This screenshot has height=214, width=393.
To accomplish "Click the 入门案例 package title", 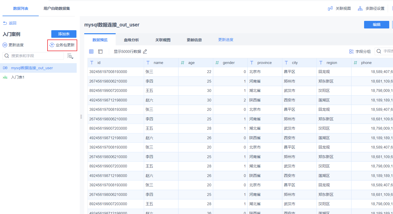I will [x=12, y=34].
